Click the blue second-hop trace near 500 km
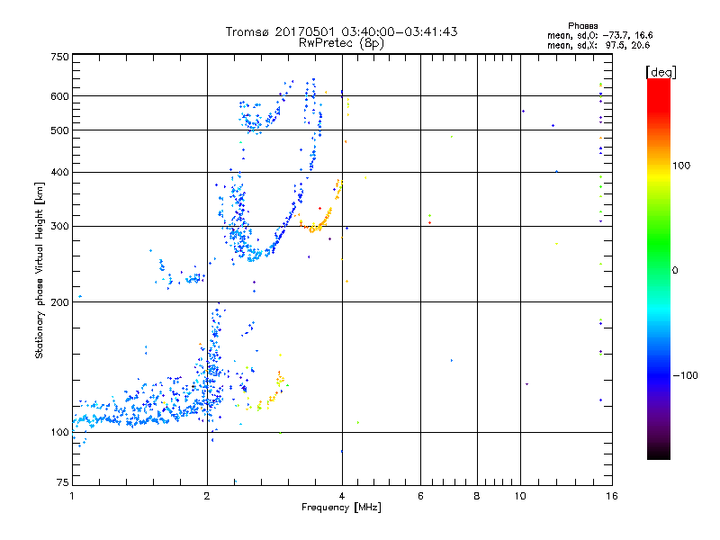This screenshot has height=540, width=720. coord(255,120)
